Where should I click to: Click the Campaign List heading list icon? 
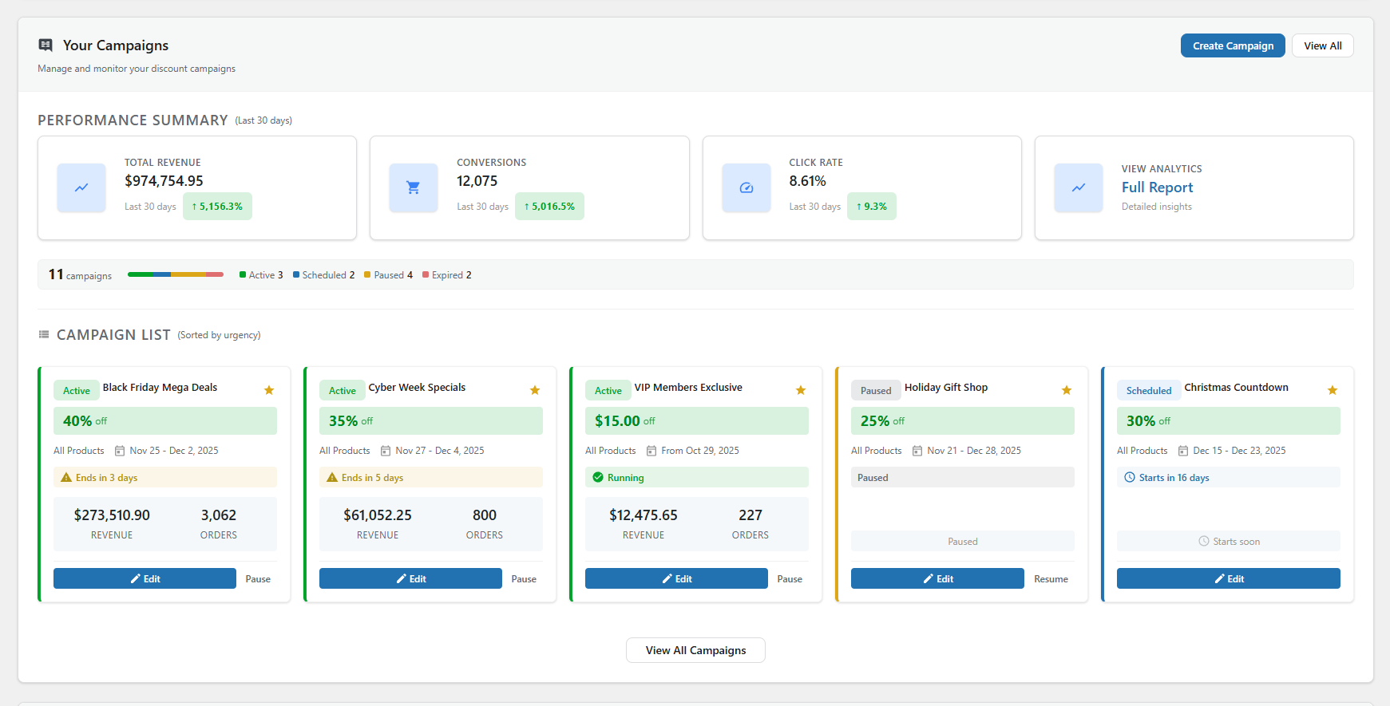coord(44,334)
